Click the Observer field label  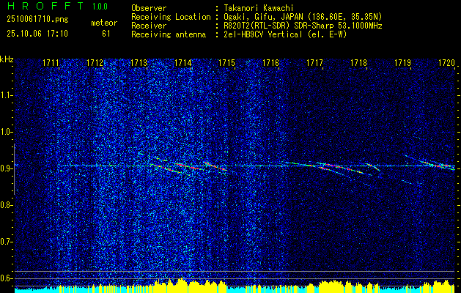[149, 8]
